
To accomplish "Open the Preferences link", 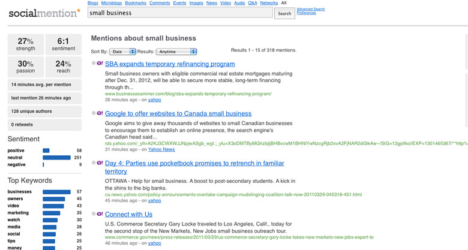I will pos(306,13).
